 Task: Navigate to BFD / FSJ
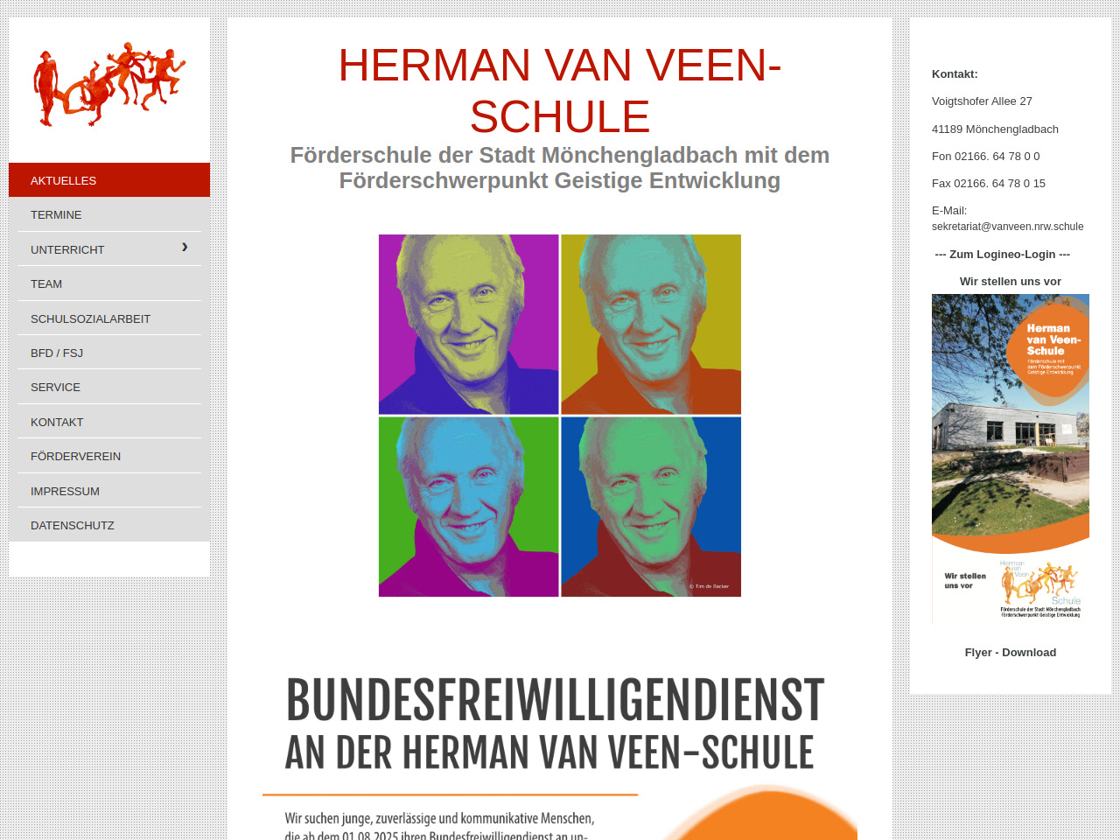pos(109,353)
